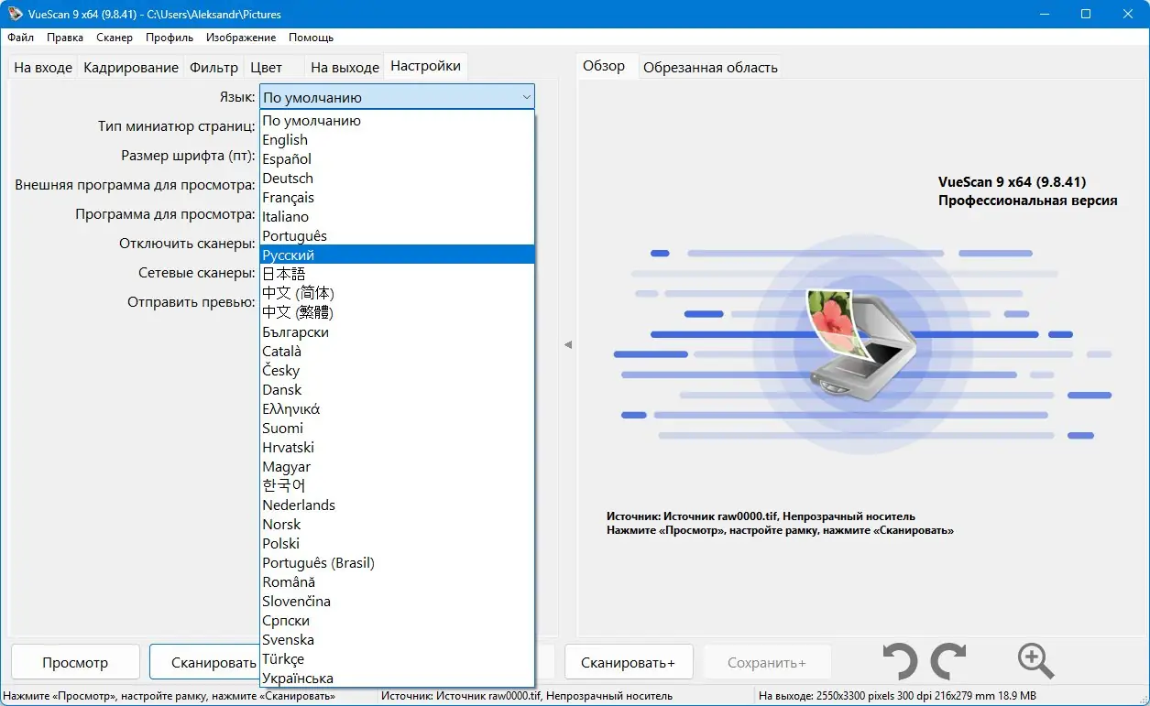The image size is (1150, 706).
Task: Choose Česky in language list
Action: click(x=397, y=370)
